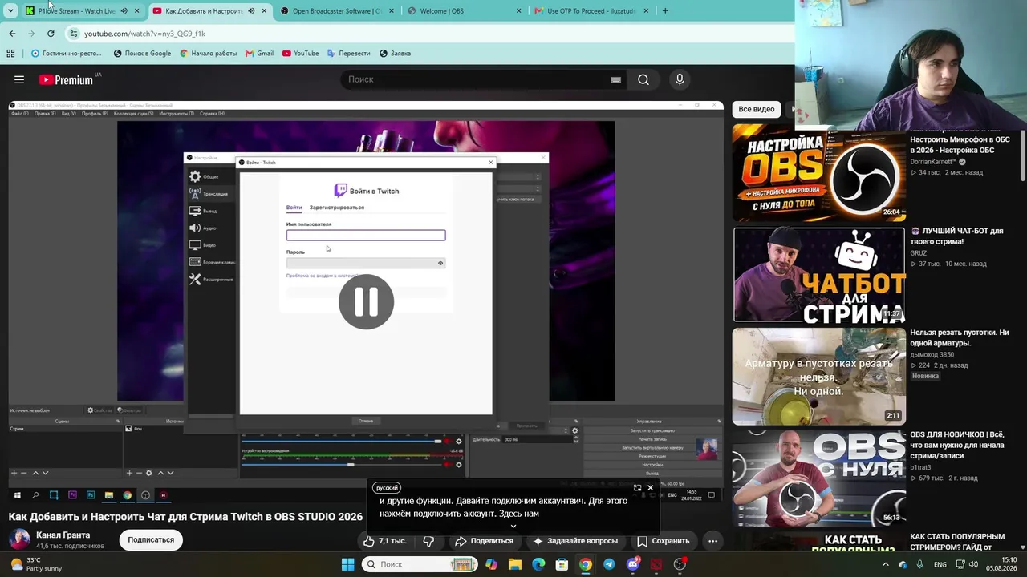This screenshot has height=577, width=1027.
Task: Open Чатбот для стрима video thumbnail
Action: click(818, 275)
